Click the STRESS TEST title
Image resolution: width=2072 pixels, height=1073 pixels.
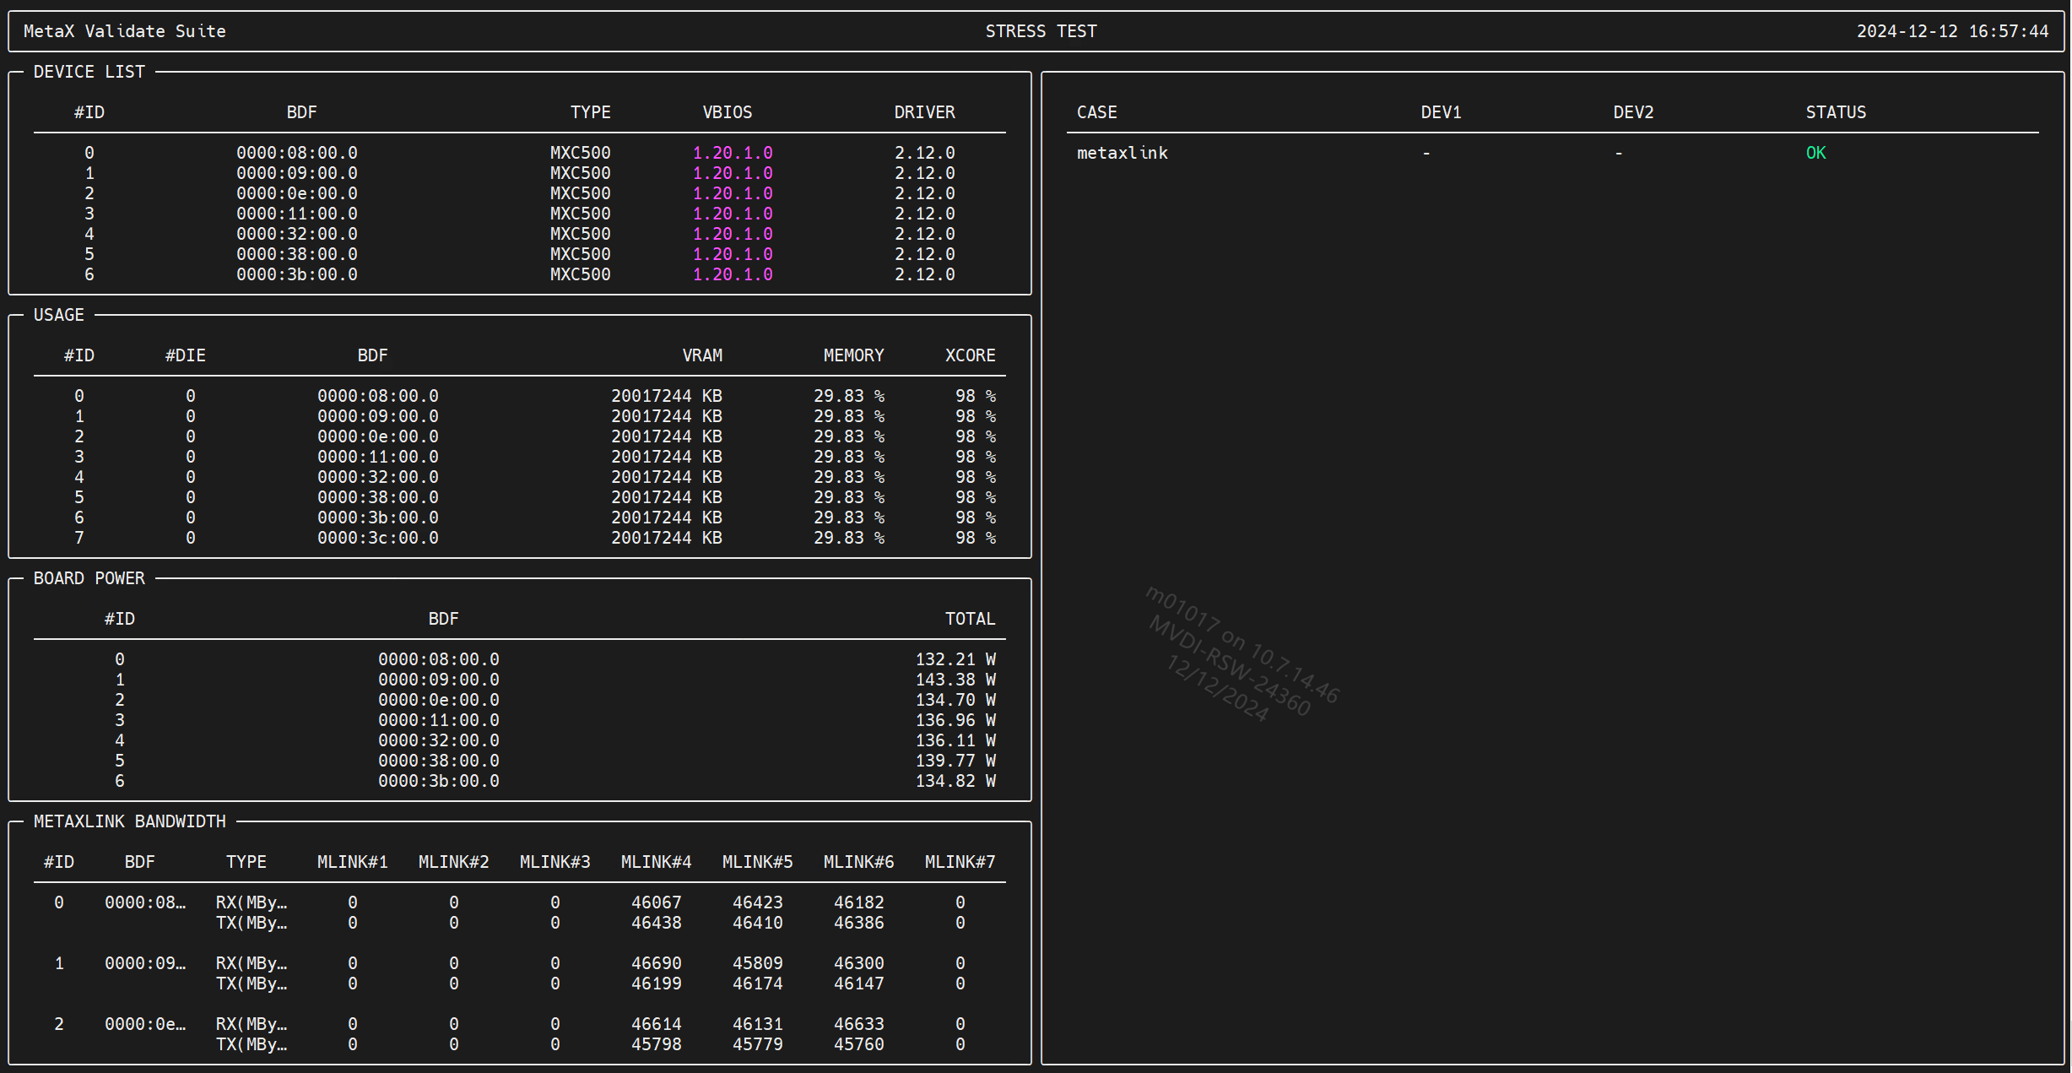tap(1041, 31)
